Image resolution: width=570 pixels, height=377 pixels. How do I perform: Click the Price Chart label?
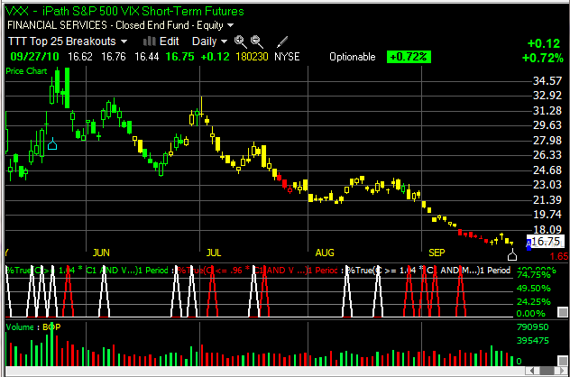[x=26, y=71]
